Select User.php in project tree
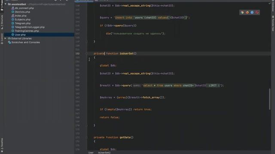 [x=20, y=35]
